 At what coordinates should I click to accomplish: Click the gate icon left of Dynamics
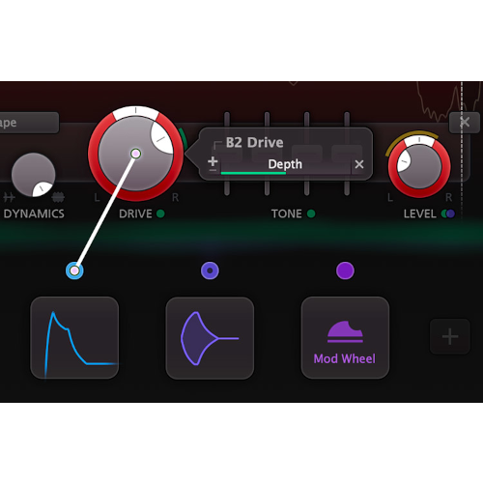point(9,197)
